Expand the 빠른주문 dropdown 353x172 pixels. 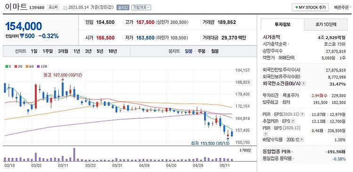tap(342, 7)
